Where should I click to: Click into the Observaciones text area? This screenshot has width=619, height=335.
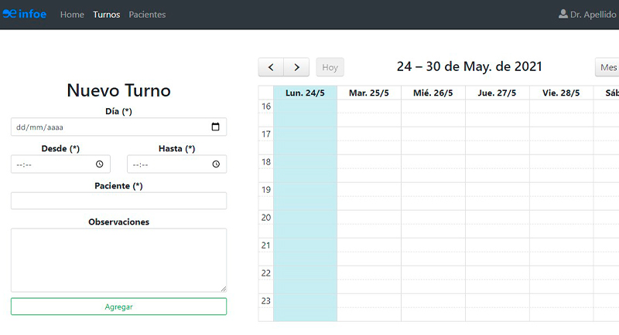118,259
